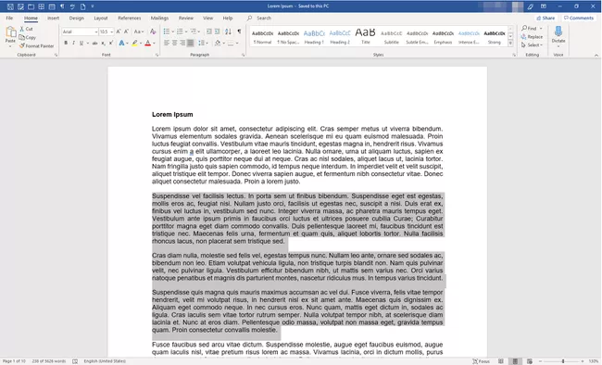602x365 pixels.
Task: Click the Share button
Action: click(x=546, y=18)
